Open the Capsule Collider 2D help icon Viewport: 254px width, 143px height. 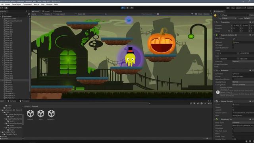pos(250,35)
